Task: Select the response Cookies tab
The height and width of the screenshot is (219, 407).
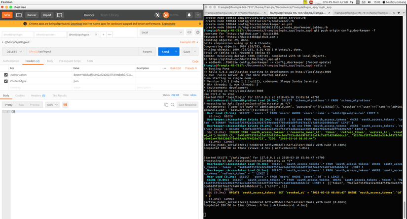Action: click(x=20, y=95)
